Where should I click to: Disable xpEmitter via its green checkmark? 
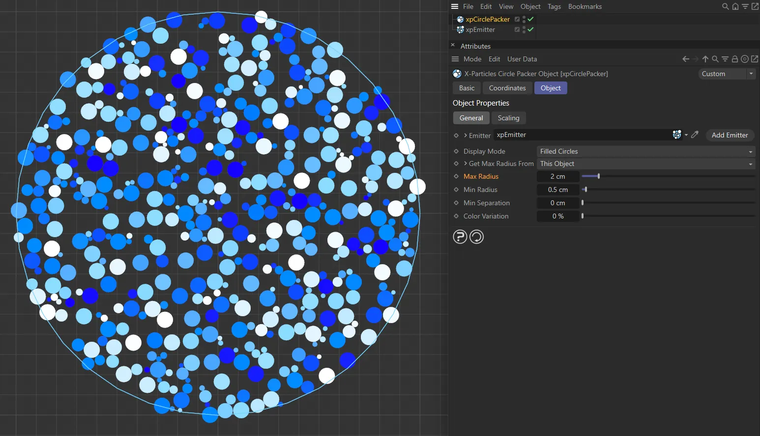click(531, 29)
